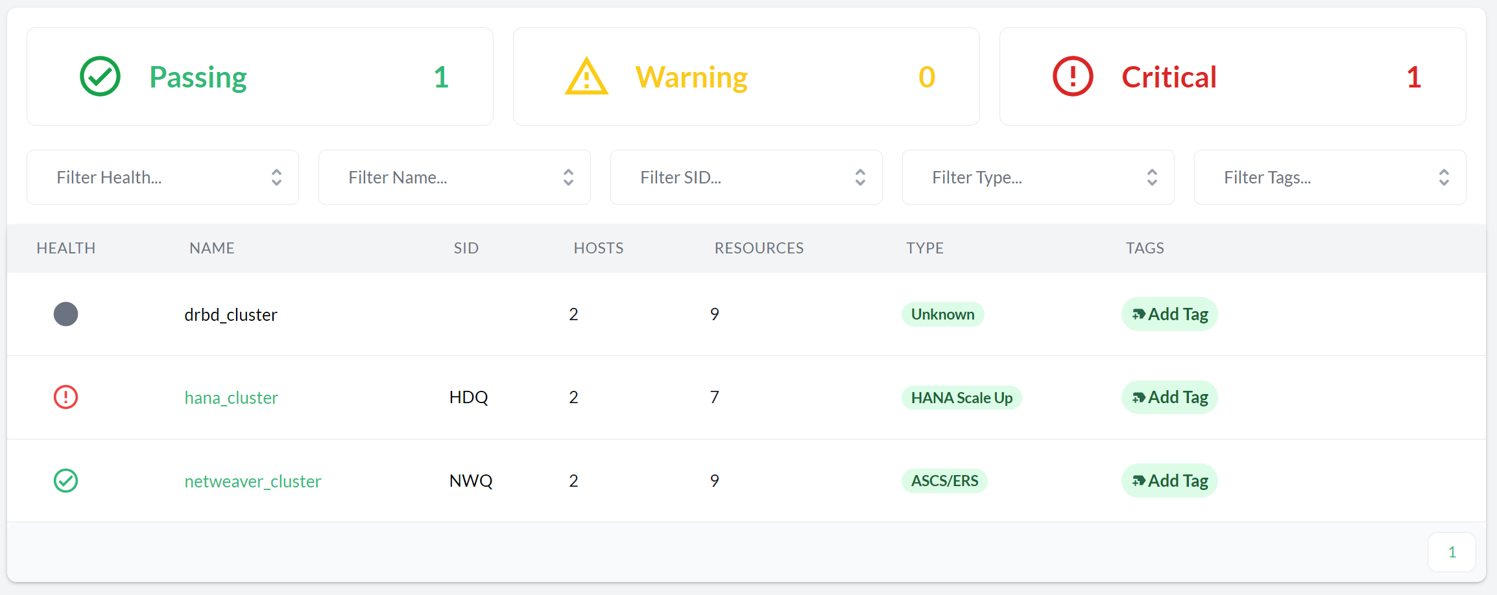Click the red Critical exclamation icon
Viewport: 1497px width, 595px height.
click(x=1073, y=76)
